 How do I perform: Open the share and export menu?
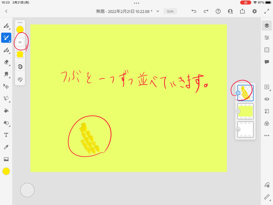click(x=242, y=11)
